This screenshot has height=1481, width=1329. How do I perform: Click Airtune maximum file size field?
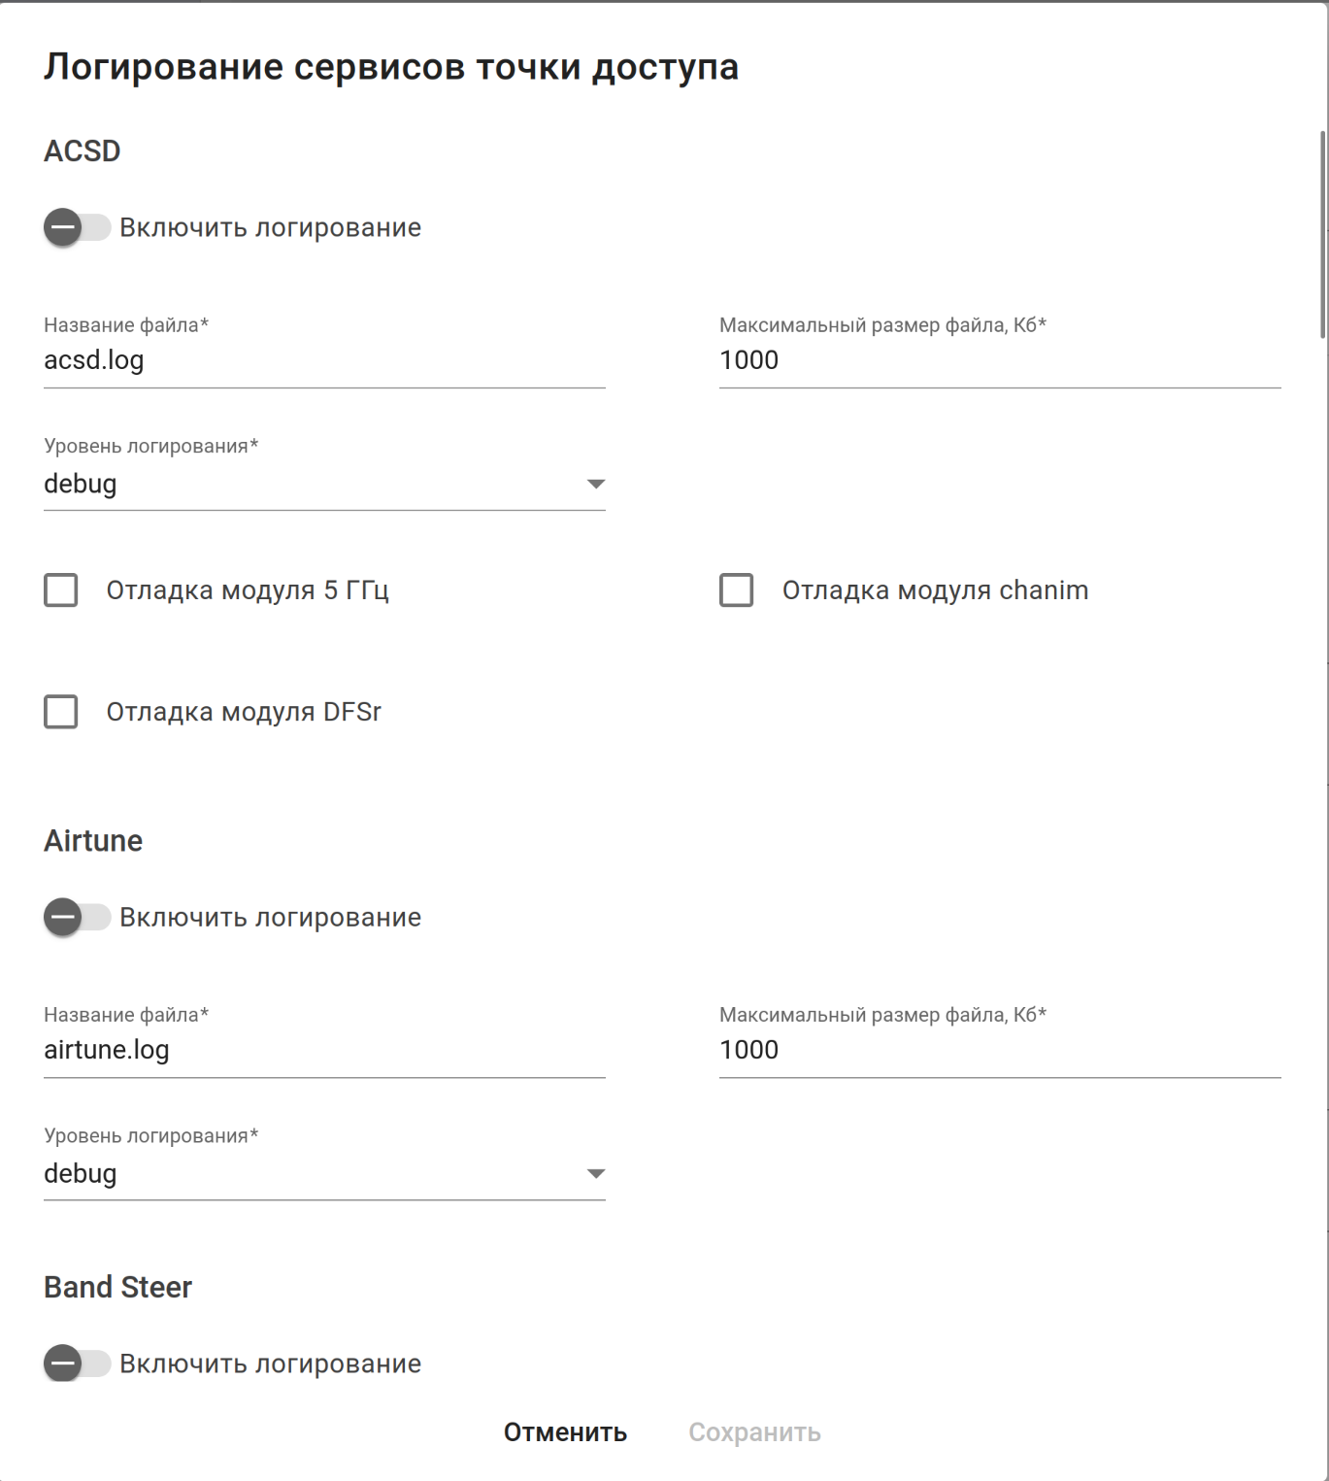(1000, 1050)
